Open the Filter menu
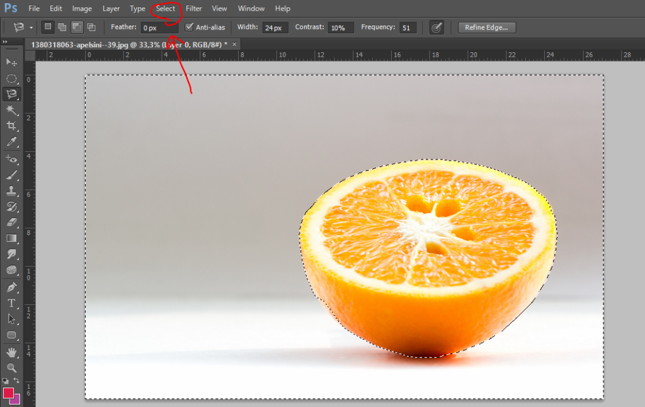 point(194,8)
